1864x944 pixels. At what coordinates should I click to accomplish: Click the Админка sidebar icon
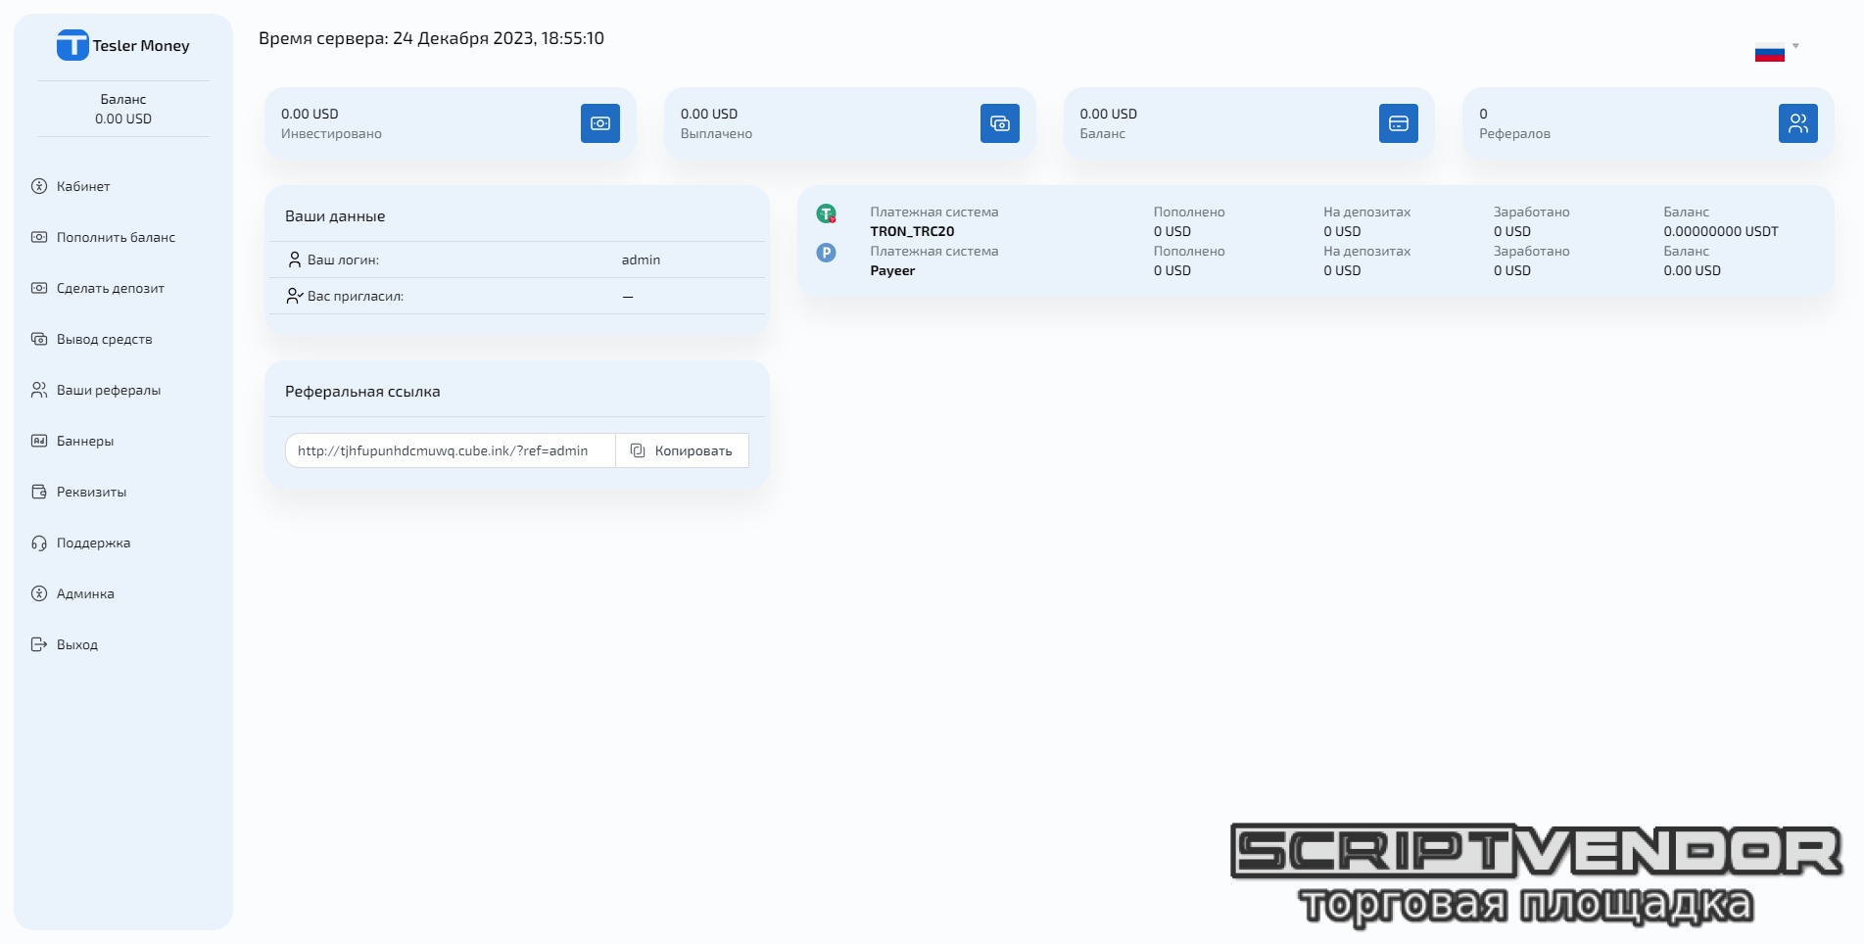[x=39, y=593]
